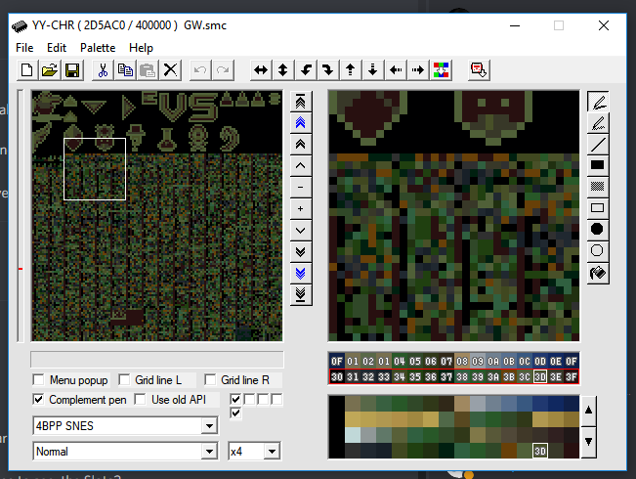Click inside the enlarged tile editing canvas

tap(454, 215)
